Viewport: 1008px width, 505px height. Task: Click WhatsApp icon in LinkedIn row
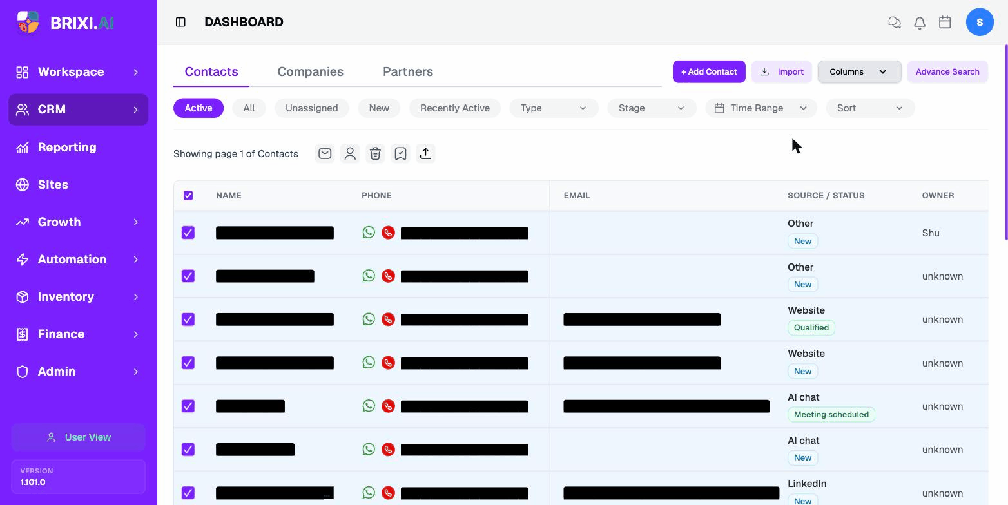click(369, 493)
